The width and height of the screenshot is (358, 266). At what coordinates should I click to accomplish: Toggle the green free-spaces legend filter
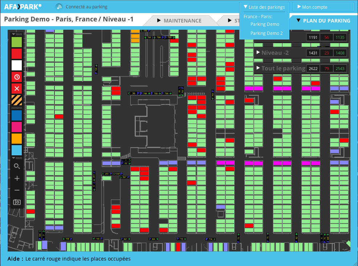17,42
